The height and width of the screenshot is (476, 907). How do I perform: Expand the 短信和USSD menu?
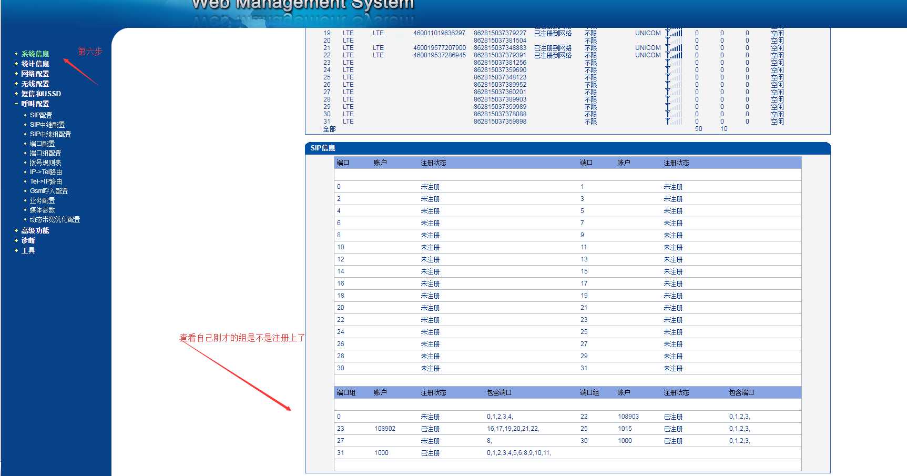[41, 94]
